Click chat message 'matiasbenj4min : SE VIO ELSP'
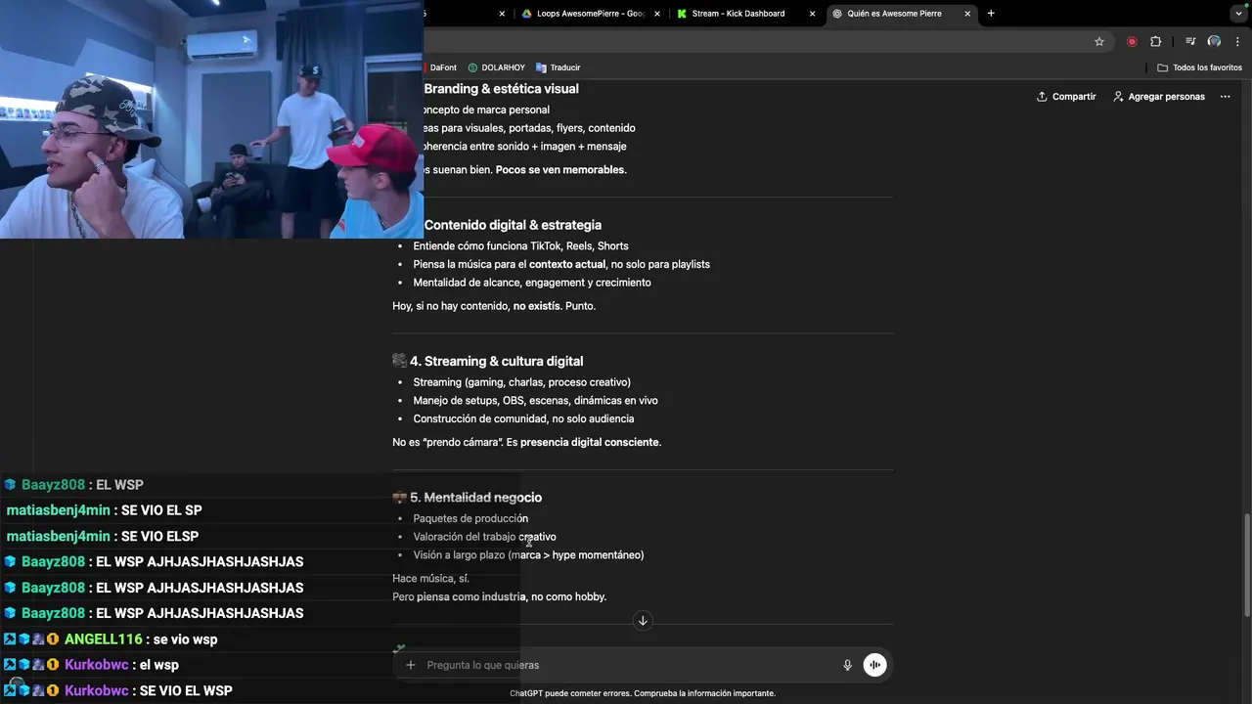This screenshot has width=1252, height=704. [102, 536]
